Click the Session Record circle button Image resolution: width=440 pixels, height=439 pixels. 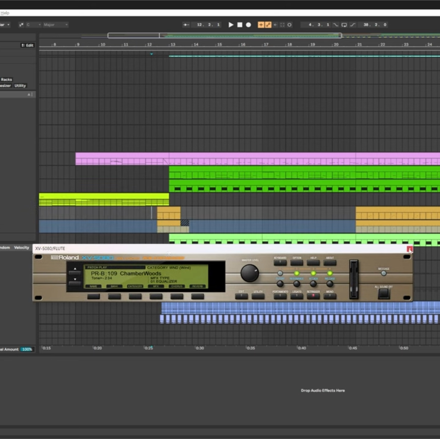point(289,25)
